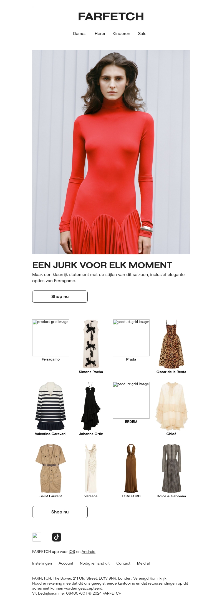The image size is (222, 606).
Task: Open the Heren menu link
Action: [x=100, y=34]
